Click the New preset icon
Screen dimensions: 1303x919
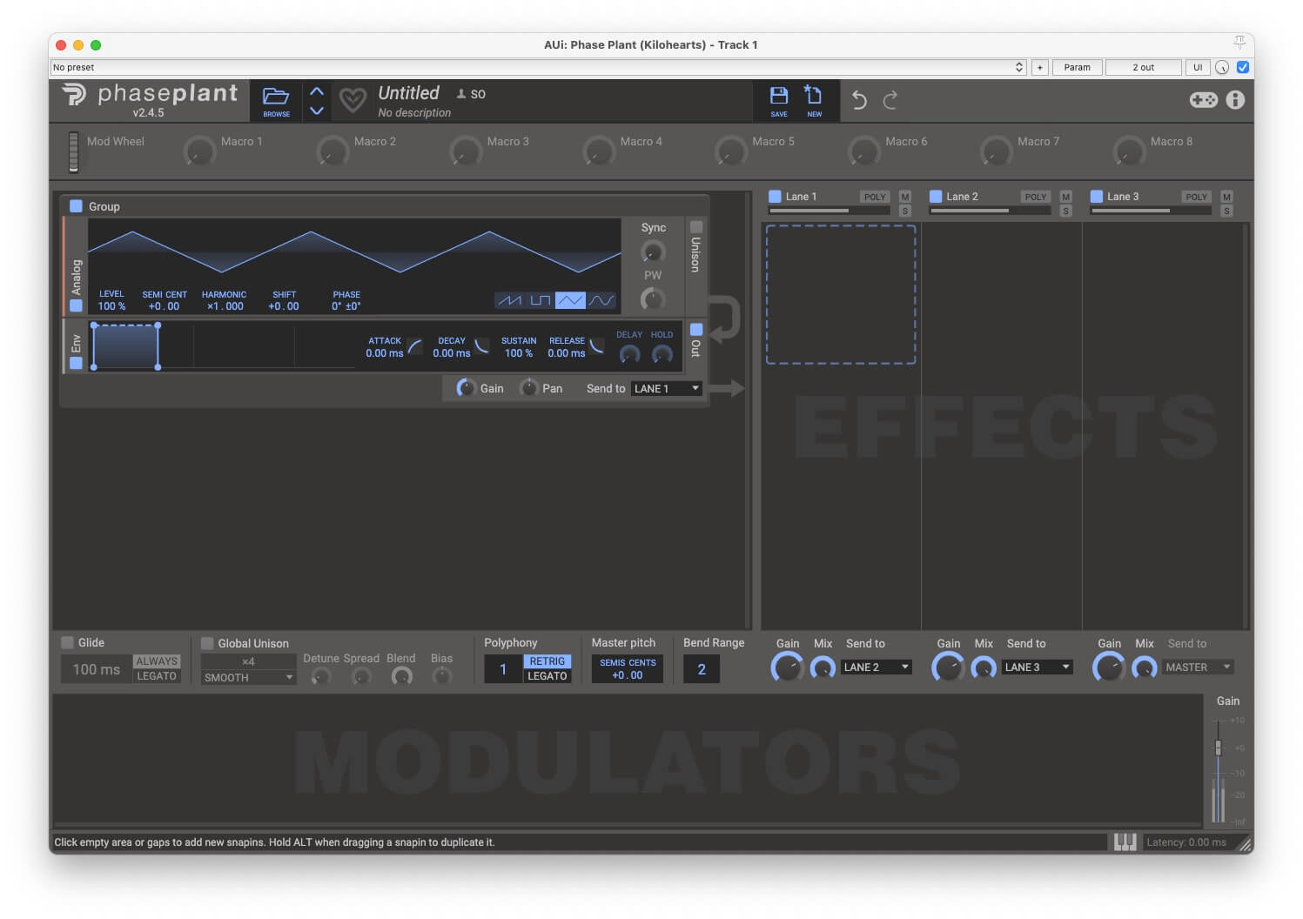click(x=813, y=97)
